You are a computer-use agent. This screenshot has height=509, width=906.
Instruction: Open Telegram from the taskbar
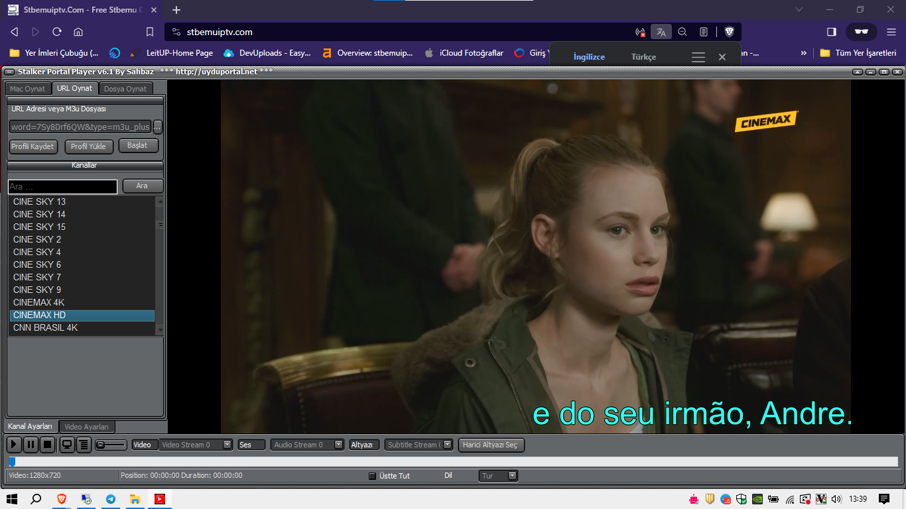110,499
